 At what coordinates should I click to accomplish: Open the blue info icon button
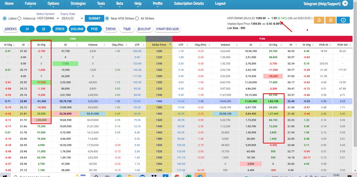point(343,20)
